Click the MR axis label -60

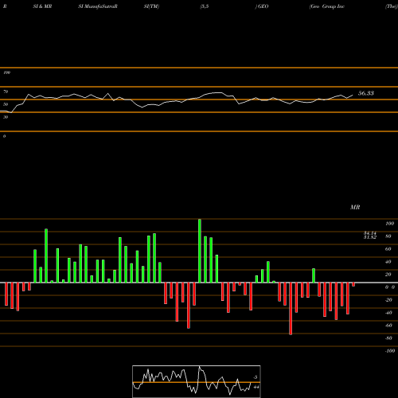(x=388, y=326)
